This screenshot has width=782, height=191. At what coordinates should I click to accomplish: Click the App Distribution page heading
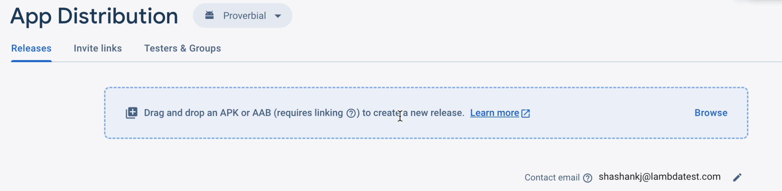click(94, 16)
